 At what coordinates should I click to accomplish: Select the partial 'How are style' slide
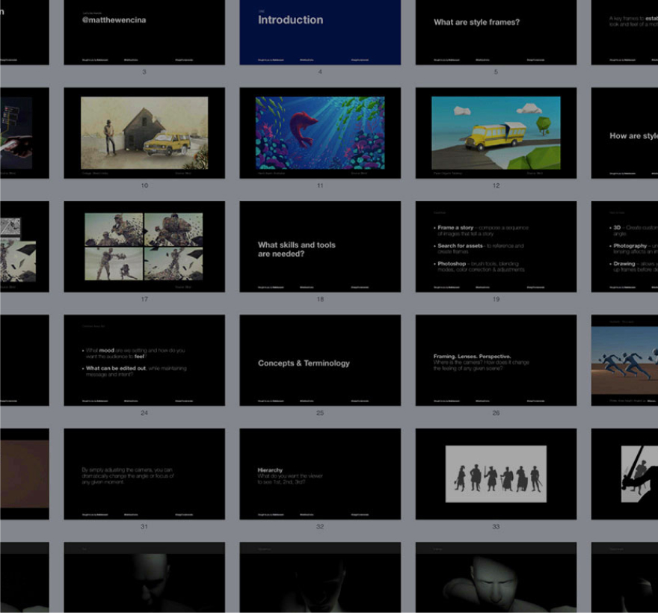624,133
